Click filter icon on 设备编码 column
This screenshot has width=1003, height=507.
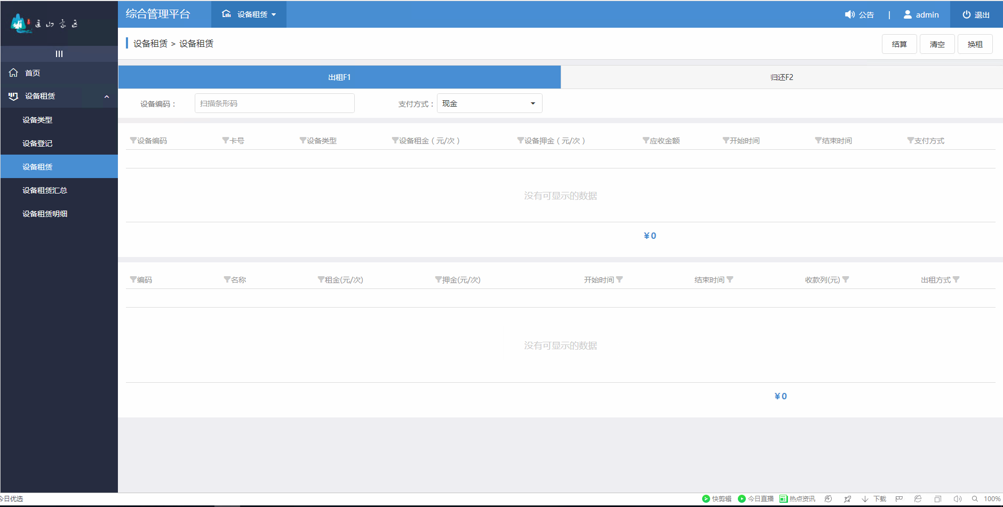pyautogui.click(x=133, y=141)
